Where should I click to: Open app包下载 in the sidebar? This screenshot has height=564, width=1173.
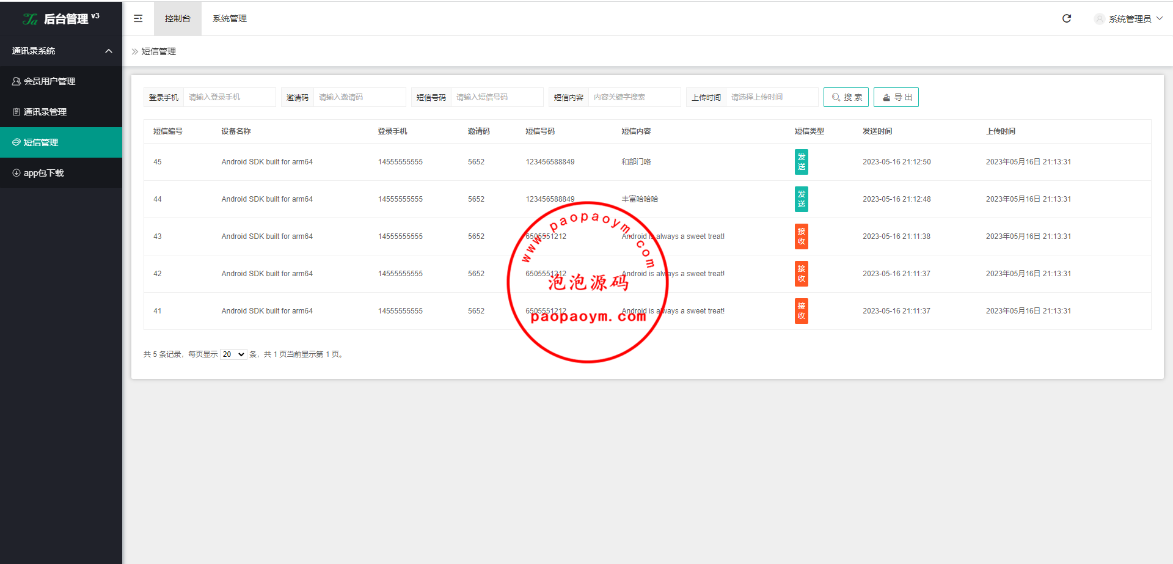43,173
